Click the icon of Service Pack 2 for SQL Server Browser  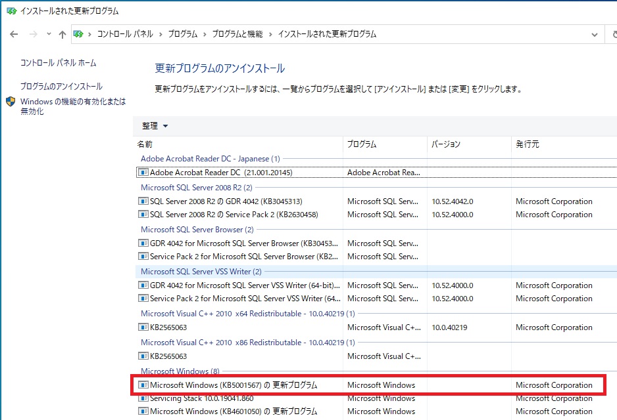[x=143, y=257]
